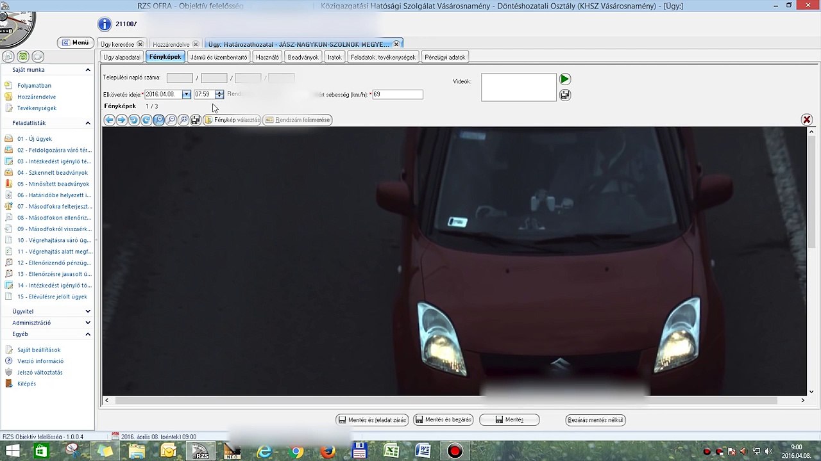Click the Mentés button
Viewport: 821px width, 461px height.
point(509,420)
